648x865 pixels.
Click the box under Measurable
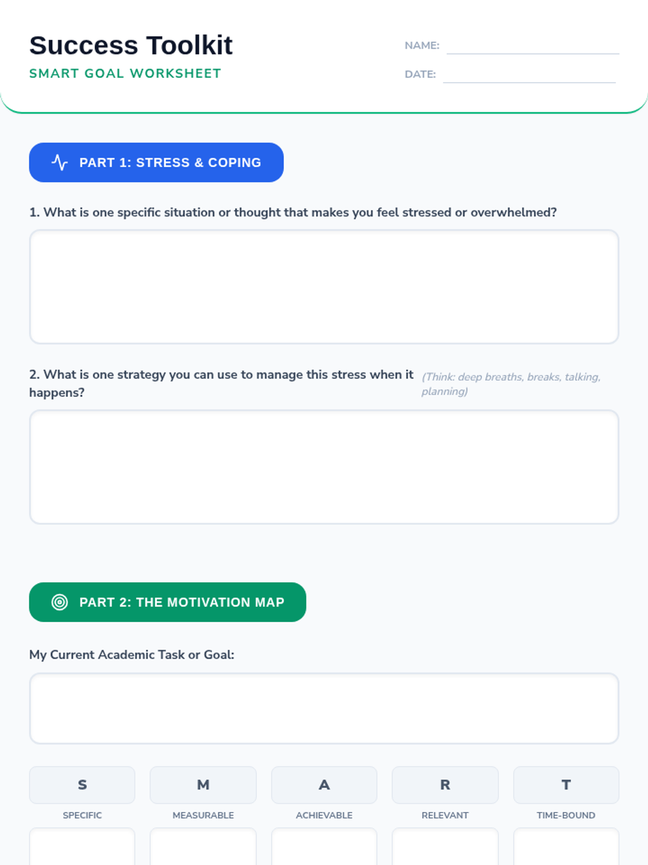click(x=203, y=847)
